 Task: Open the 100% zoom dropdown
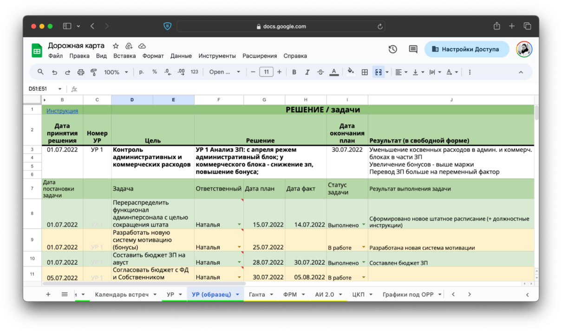(x=116, y=72)
